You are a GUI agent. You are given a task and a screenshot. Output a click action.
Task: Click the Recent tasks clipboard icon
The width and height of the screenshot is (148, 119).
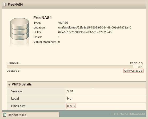pyautogui.click(x=4, y=115)
